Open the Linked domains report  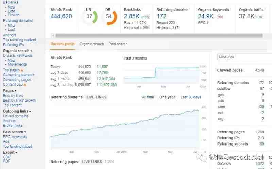[x=16, y=116]
